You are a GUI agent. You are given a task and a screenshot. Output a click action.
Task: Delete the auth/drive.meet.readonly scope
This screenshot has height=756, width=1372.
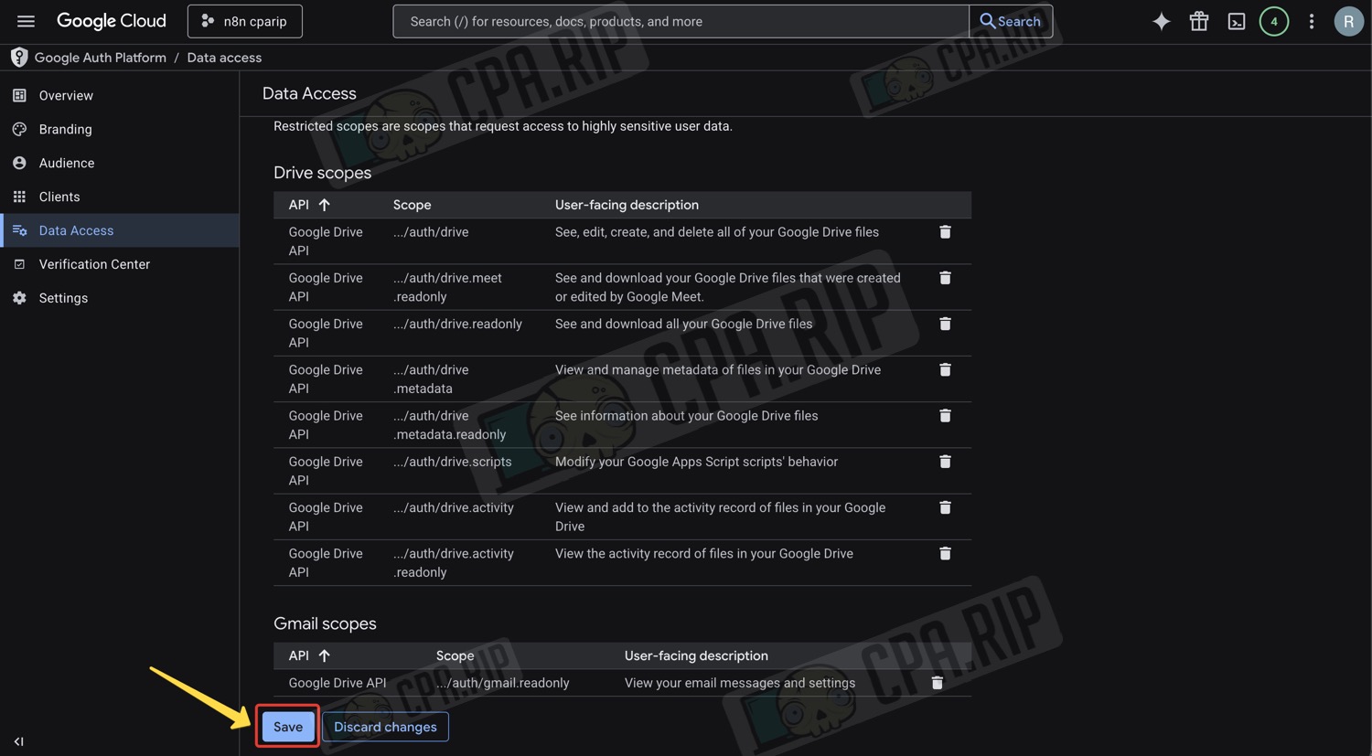tap(945, 278)
